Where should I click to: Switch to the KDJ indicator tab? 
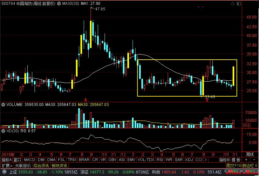pyautogui.click(x=189, y=160)
